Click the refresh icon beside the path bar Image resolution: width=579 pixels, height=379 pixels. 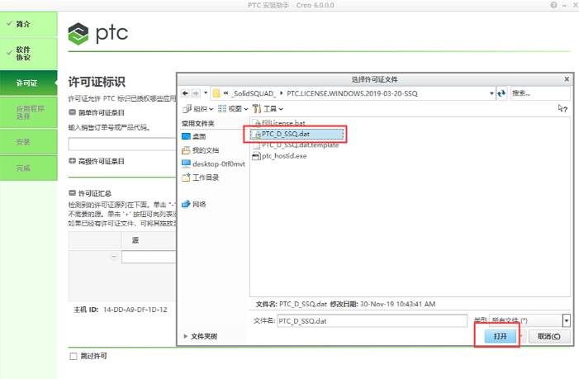[x=503, y=93]
